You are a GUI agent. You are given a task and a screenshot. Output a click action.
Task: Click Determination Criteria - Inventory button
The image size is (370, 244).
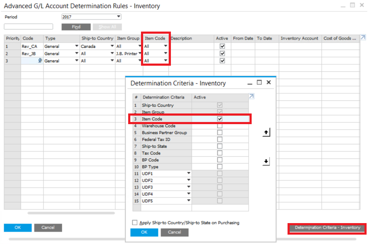pyautogui.click(x=327, y=228)
